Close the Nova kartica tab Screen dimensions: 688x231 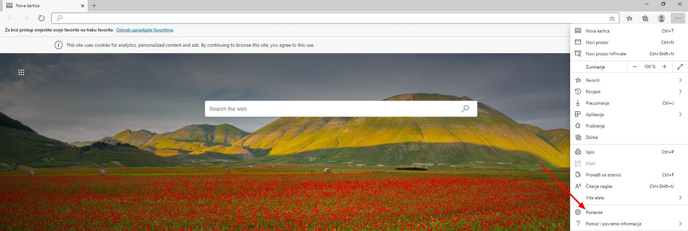[83, 6]
